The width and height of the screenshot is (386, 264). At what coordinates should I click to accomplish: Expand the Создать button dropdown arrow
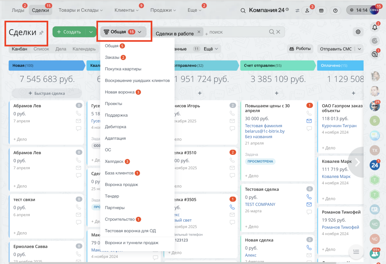[91, 32]
